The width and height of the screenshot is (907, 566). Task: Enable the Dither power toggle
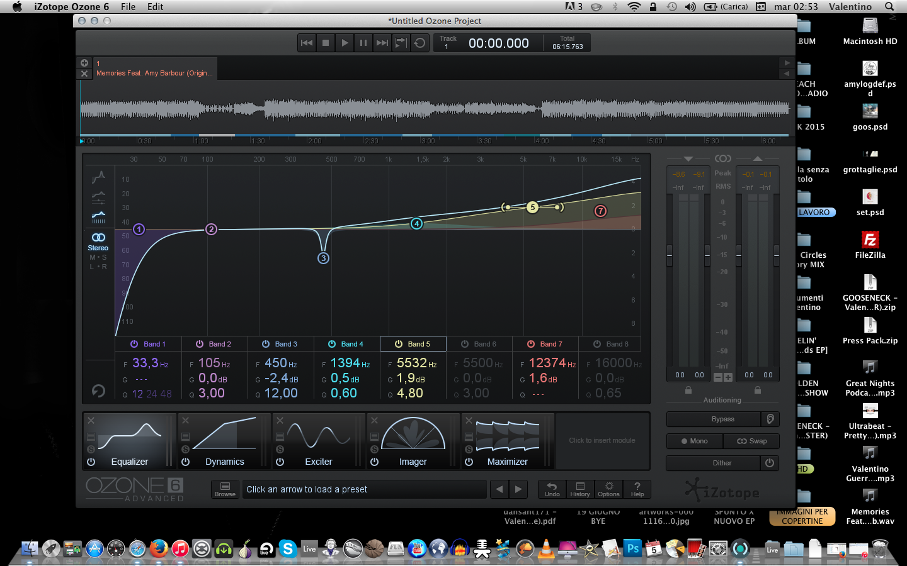point(770,463)
